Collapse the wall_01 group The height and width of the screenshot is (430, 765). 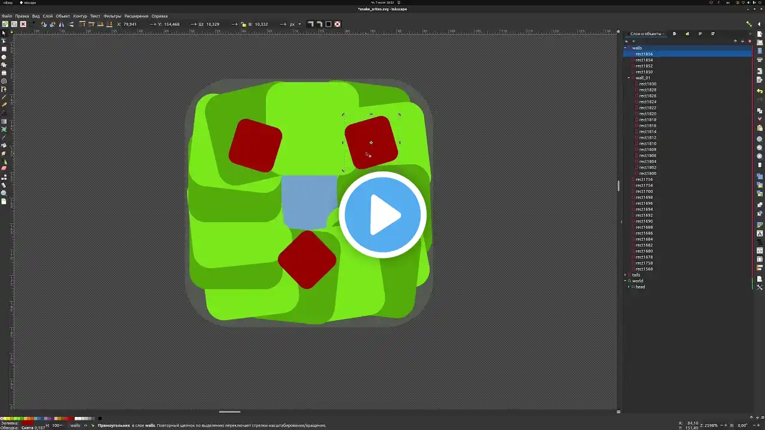tap(629, 78)
